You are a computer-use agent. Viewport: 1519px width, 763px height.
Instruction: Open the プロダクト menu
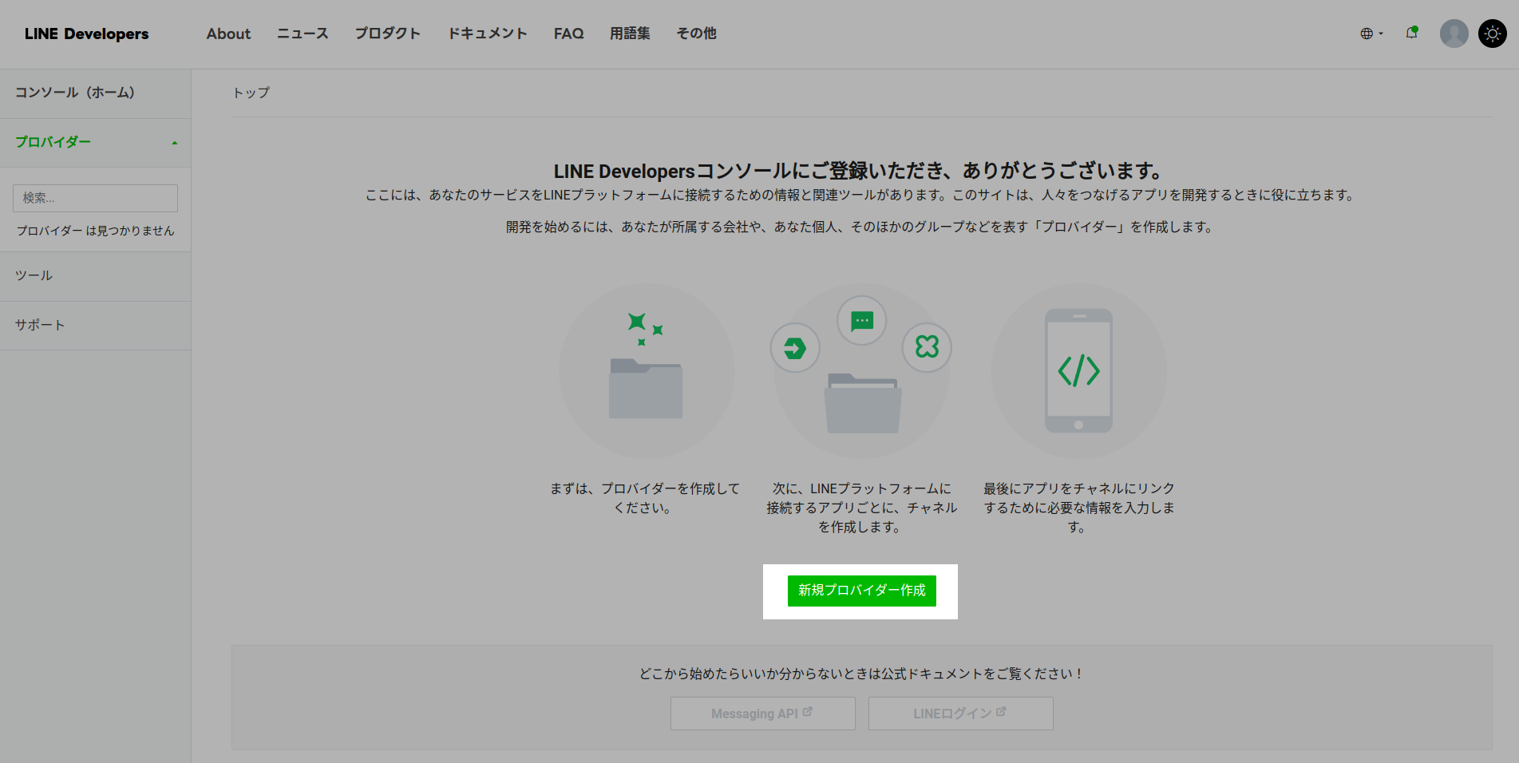(x=387, y=34)
